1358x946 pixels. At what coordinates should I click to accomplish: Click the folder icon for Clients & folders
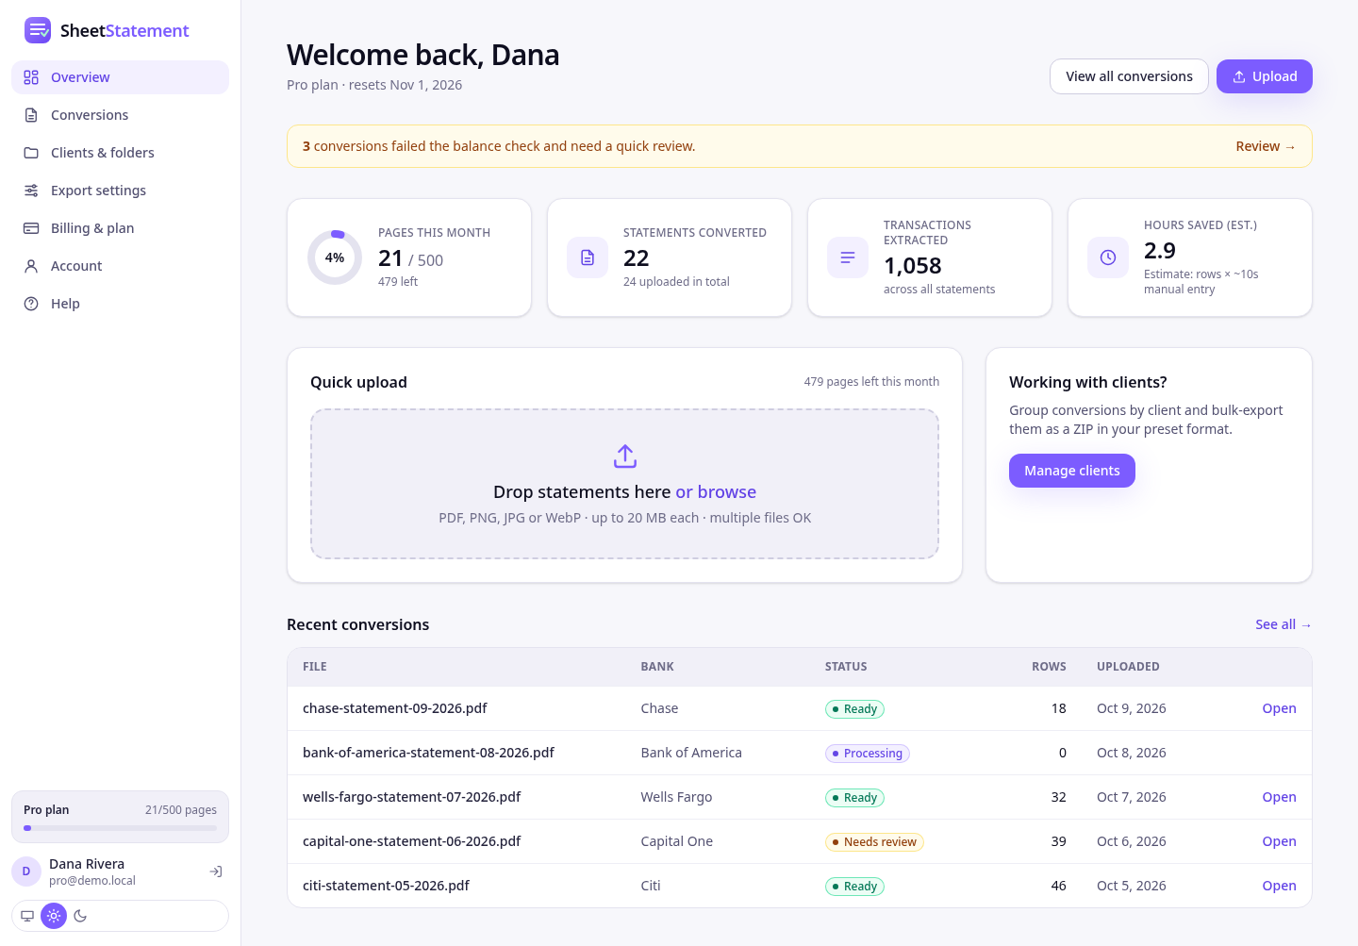31,153
